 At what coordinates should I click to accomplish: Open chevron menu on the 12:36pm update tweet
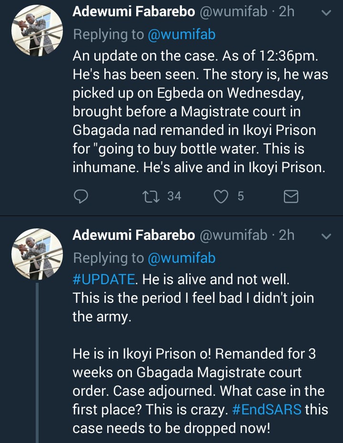(326, 12)
